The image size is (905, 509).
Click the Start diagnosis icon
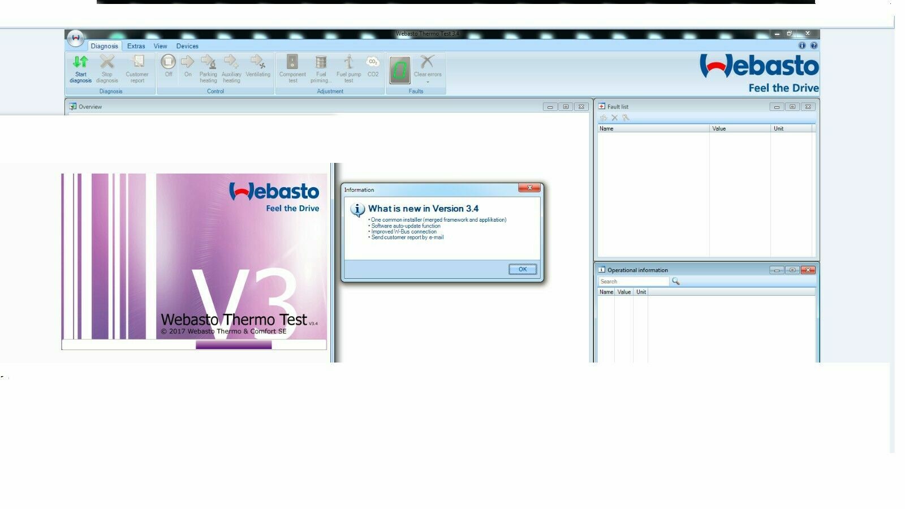click(x=80, y=61)
